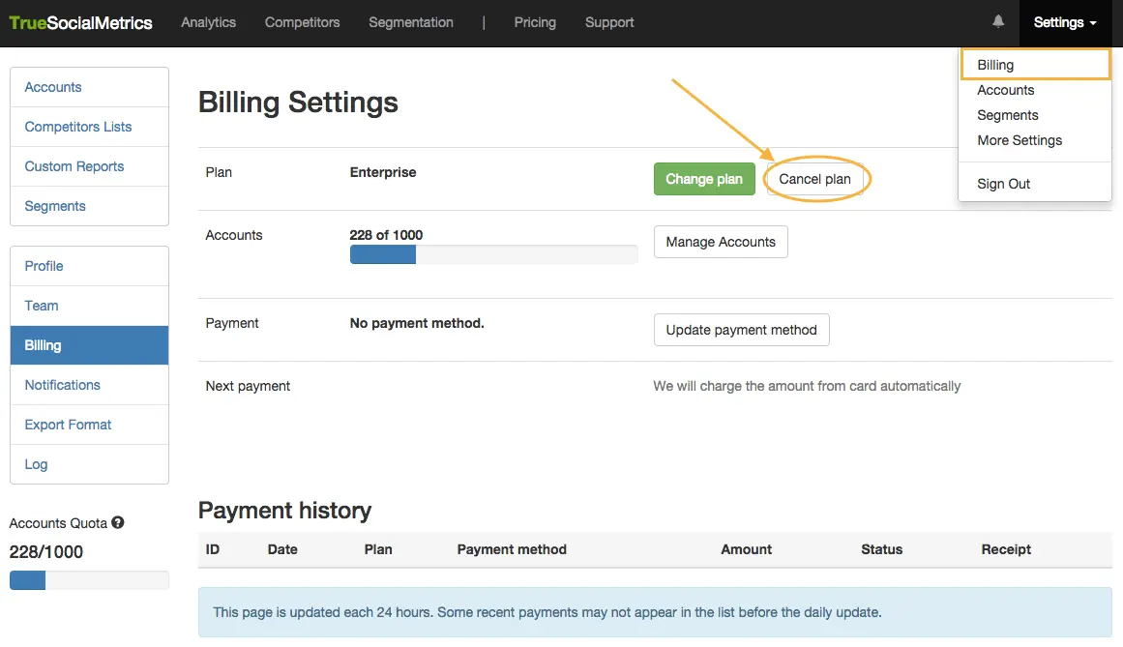Select Competitors Lists in the sidebar
The width and height of the screenshot is (1123, 647).
coord(78,127)
